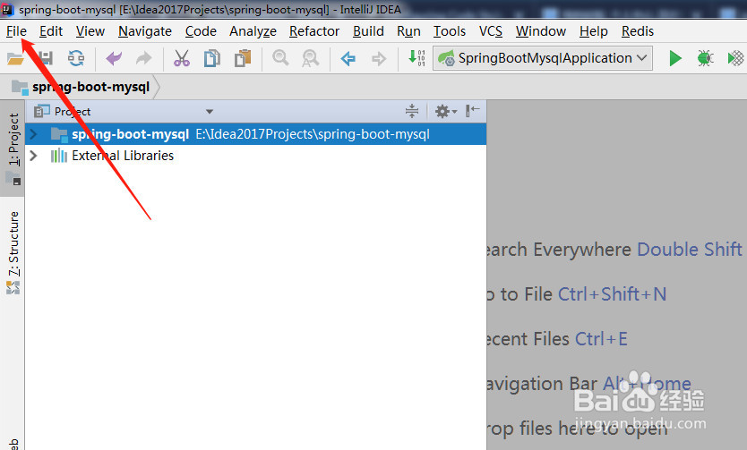Click the IntelliJ IDEA title bar logo
Image resolution: width=747 pixels, height=450 pixels.
[x=8, y=9]
